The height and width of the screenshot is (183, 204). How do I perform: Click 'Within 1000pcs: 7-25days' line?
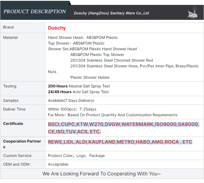(72, 109)
